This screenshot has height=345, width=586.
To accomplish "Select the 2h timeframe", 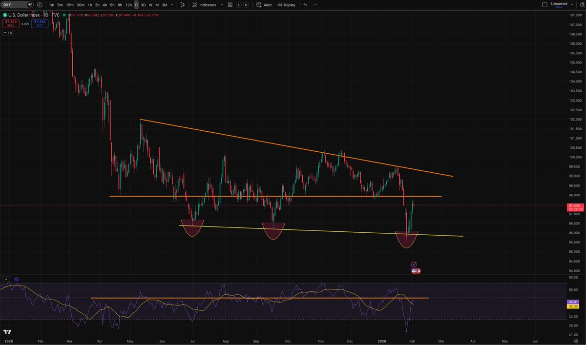I will 97,4.
